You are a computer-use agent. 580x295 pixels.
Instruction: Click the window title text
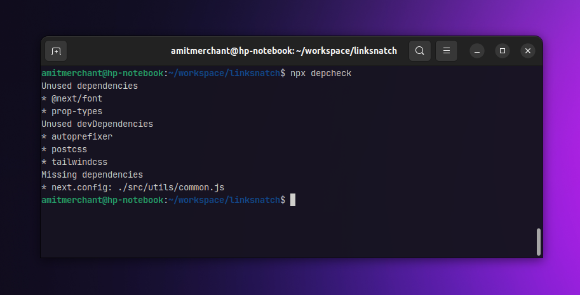coord(284,51)
